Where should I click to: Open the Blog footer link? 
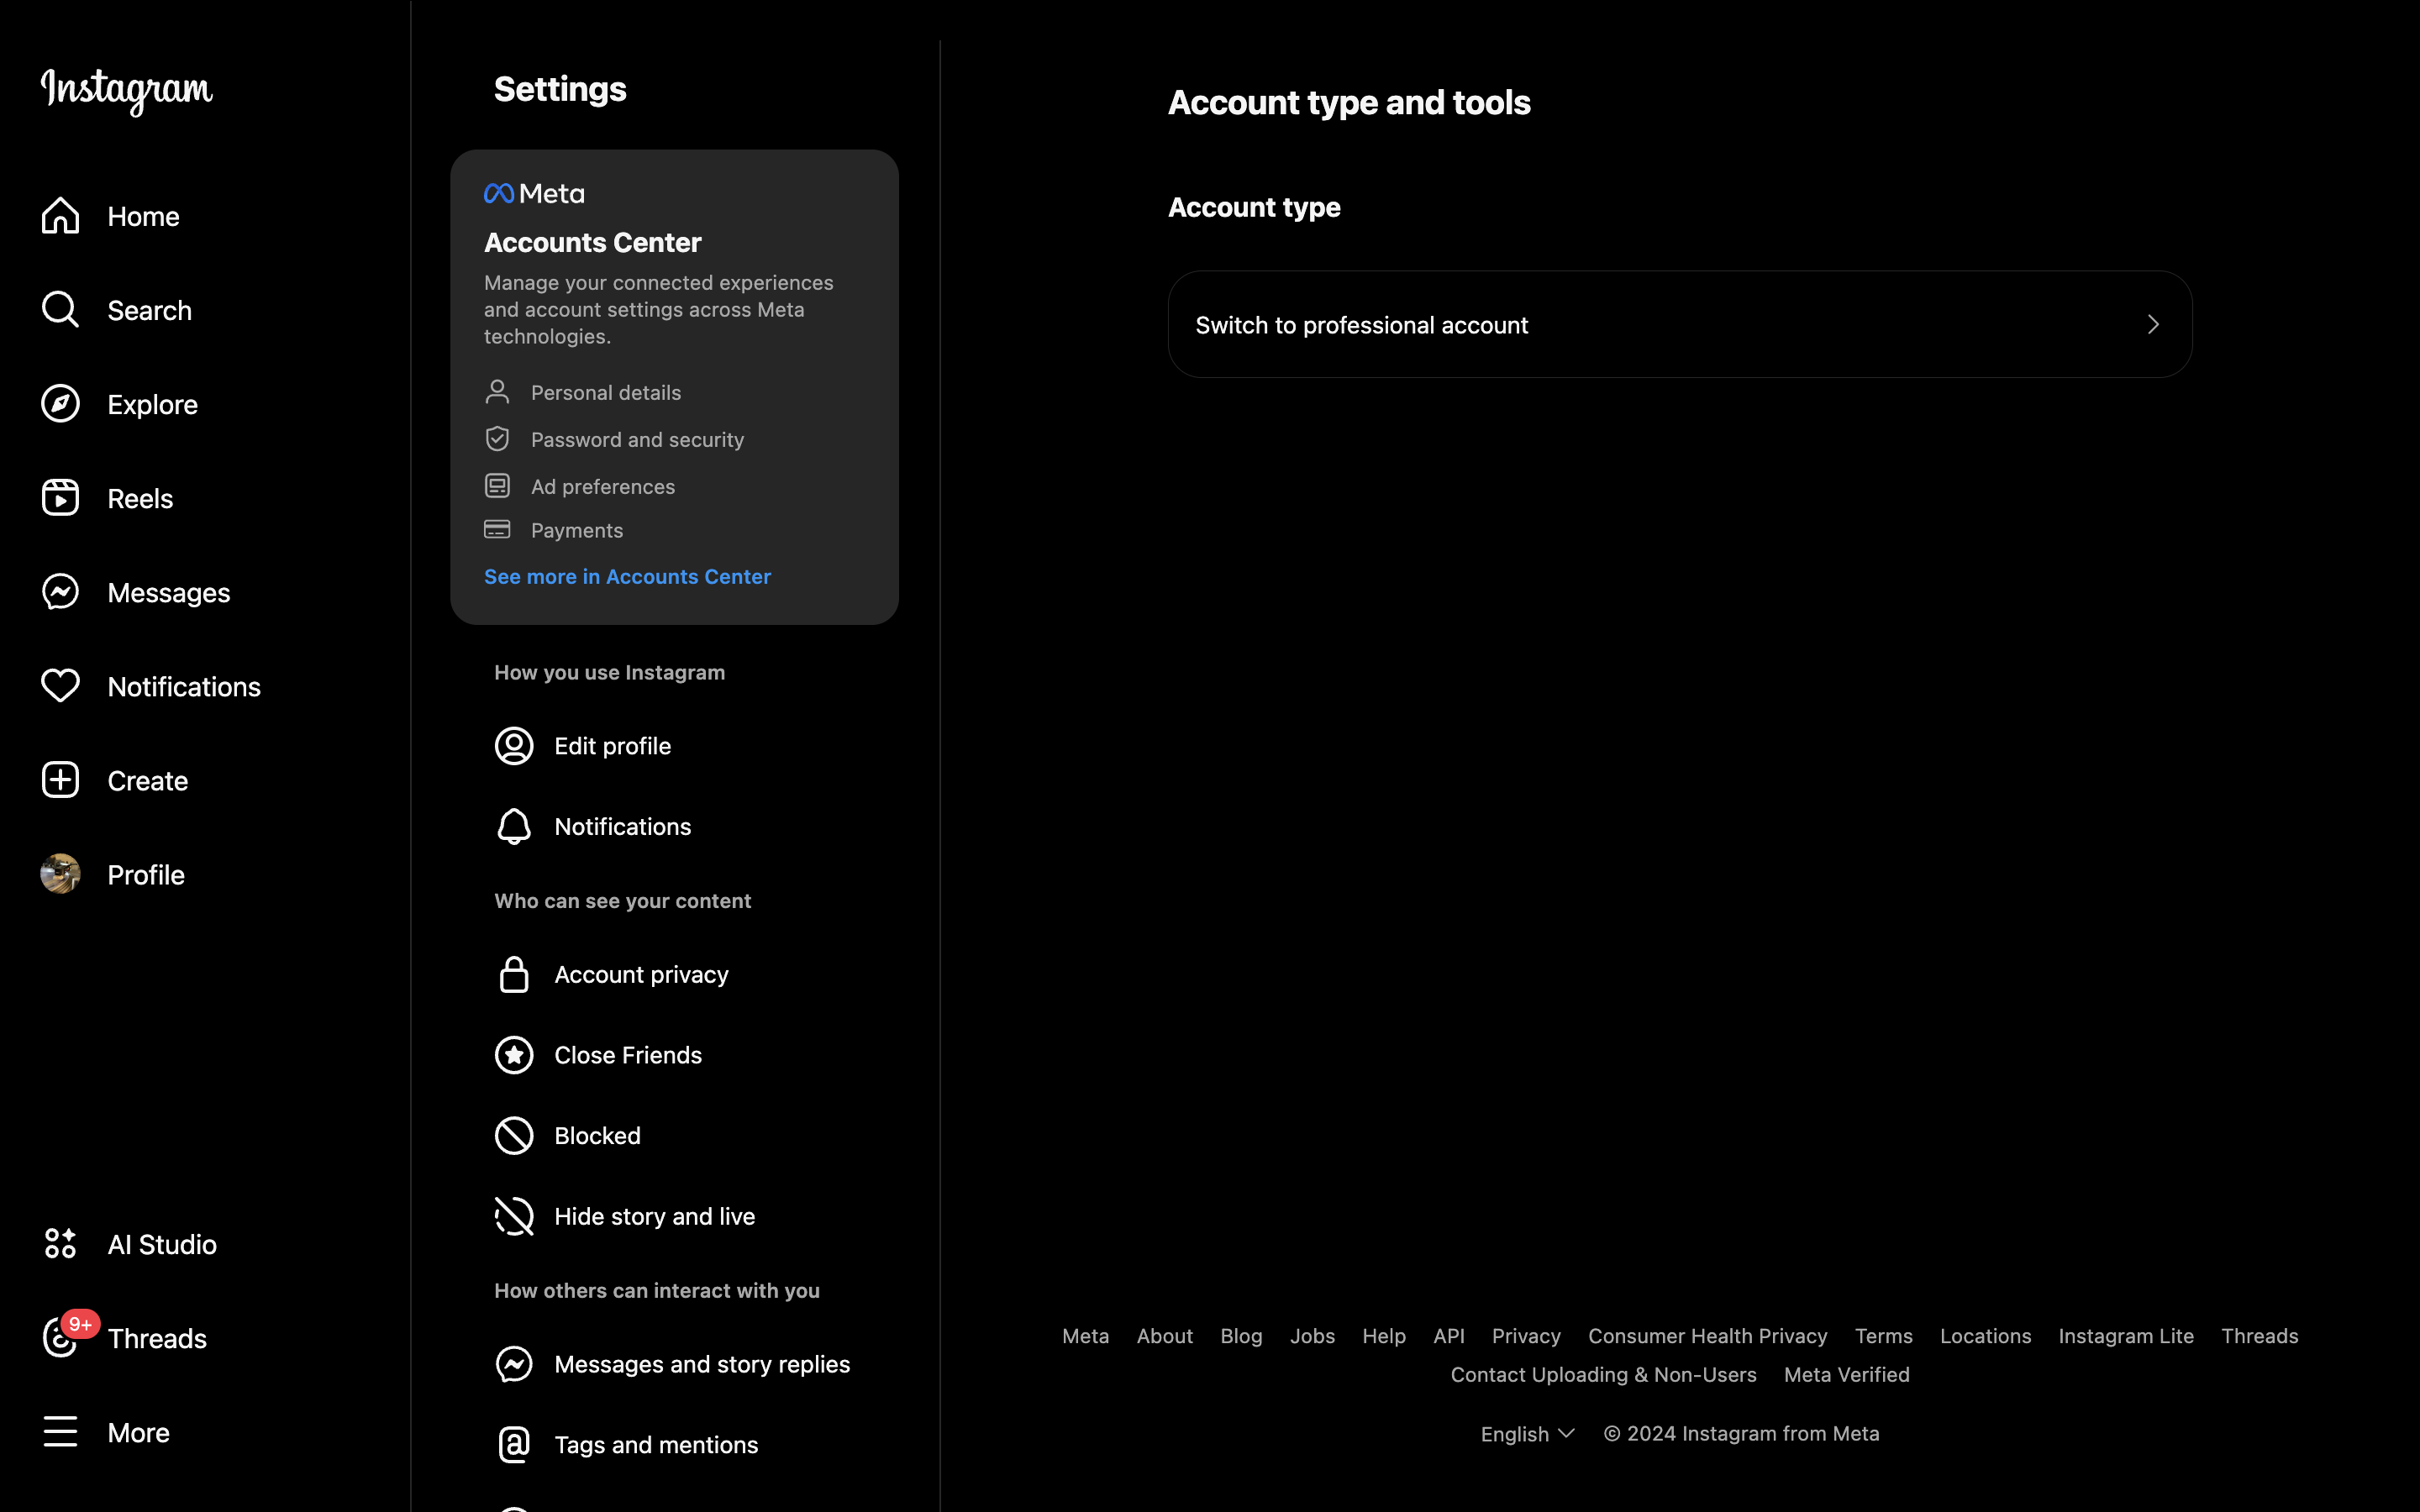[1241, 1336]
